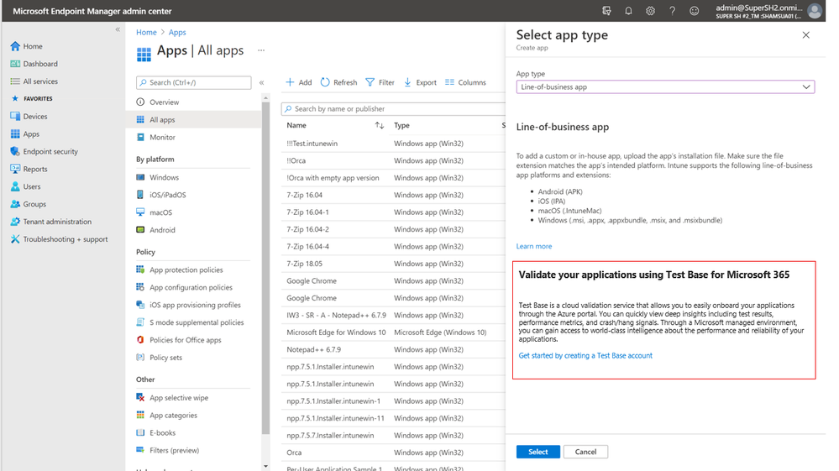Go to Apps breadcrumb link
Screen dimensions: 839x471
pyautogui.click(x=177, y=32)
